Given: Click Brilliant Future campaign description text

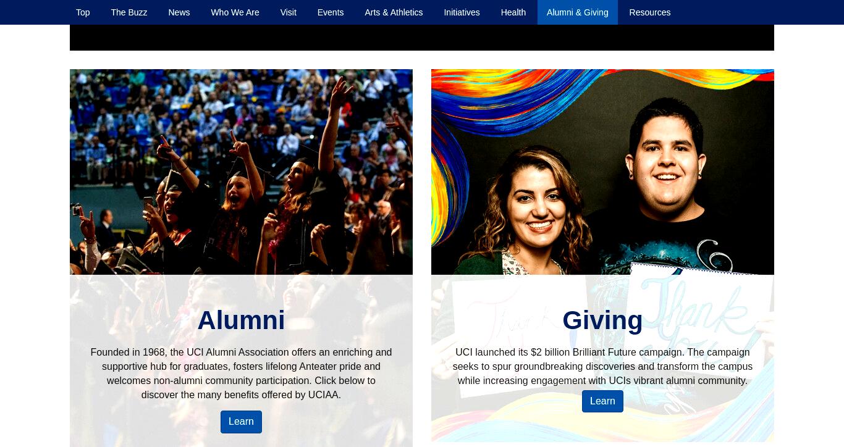Looking at the screenshot, I should [x=602, y=367].
